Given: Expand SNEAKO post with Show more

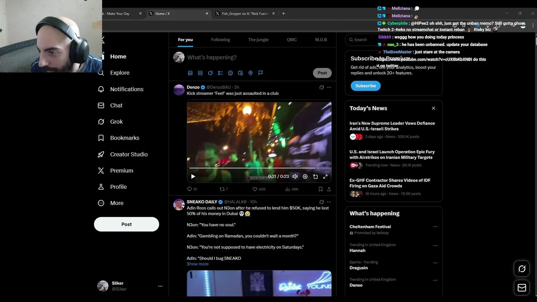Looking at the screenshot, I should click(198, 264).
